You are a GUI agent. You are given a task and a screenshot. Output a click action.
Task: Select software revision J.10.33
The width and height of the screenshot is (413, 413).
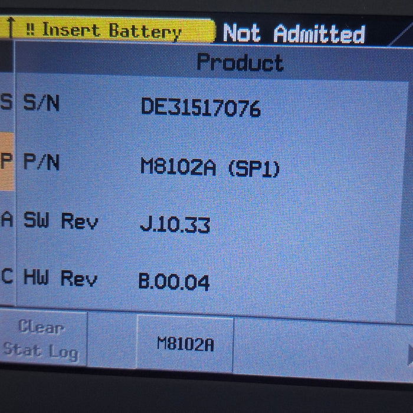[x=175, y=225]
